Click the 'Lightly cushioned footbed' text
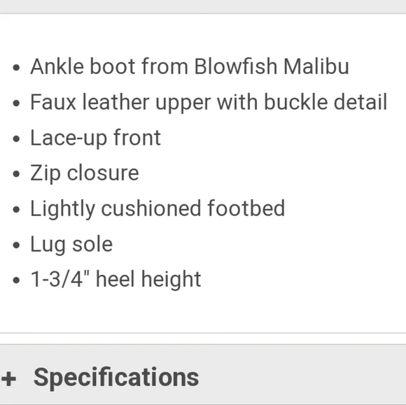This screenshot has width=406, height=405. click(x=157, y=208)
